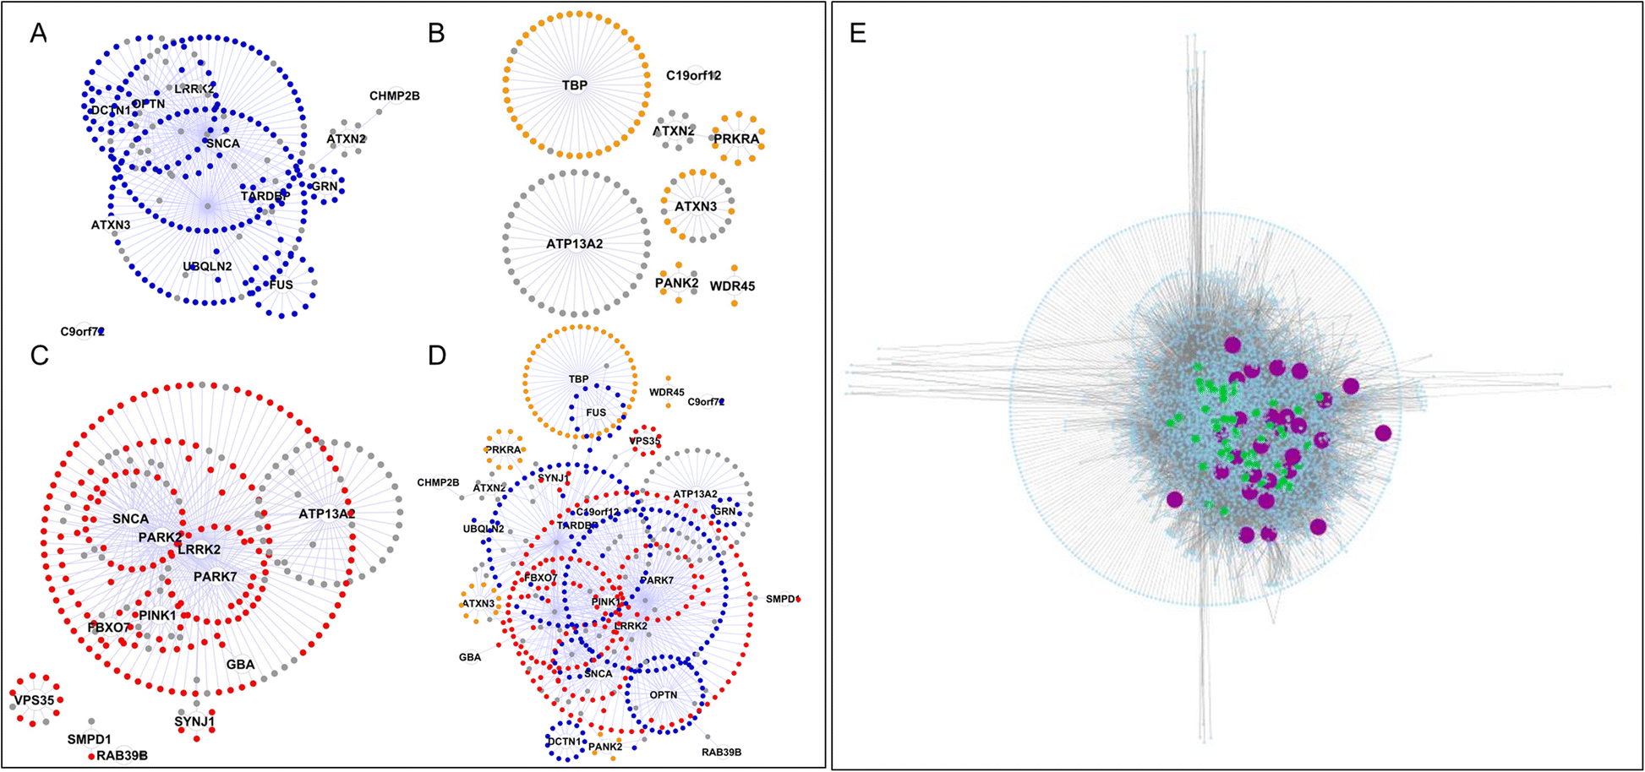The height and width of the screenshot is (772, 1645).
Task: Click the GBA label in panel D
Action: tap(470, 658)
